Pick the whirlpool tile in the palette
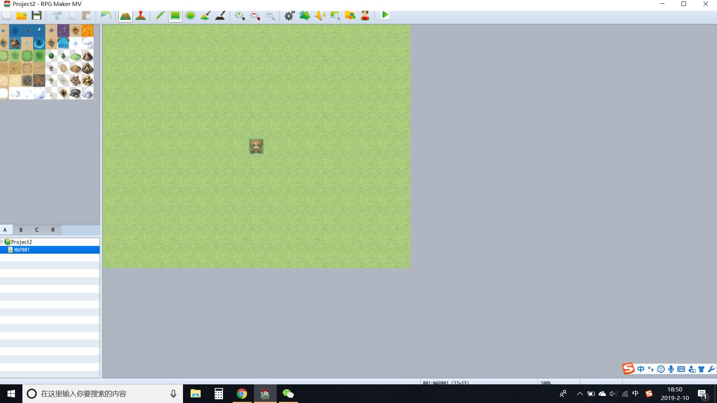The height and width of the screenshot is (403, 717). point(39,44)
